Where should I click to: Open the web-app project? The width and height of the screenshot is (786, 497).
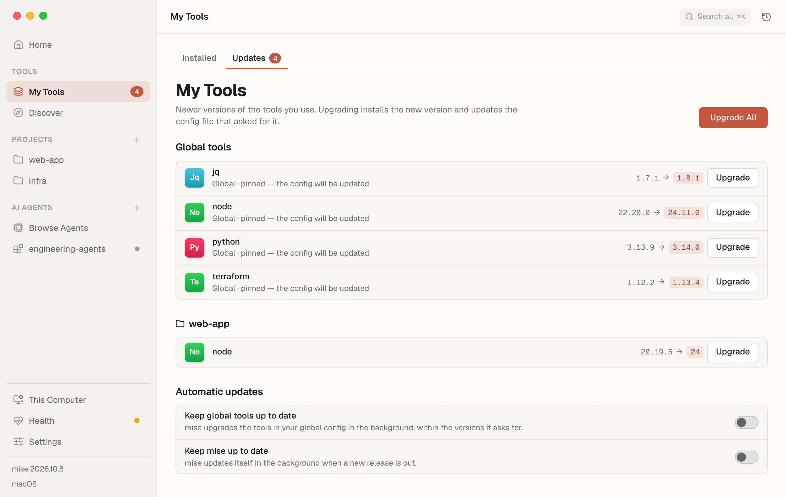pos(78,160)
